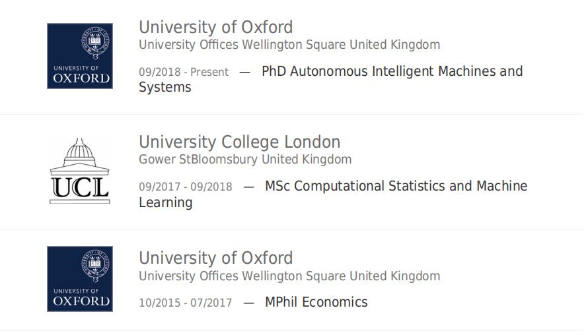Click the Oxford crest emblem in the PhD entry logo
Viewport: 588px width, 335px height.
tap(96, 42)
